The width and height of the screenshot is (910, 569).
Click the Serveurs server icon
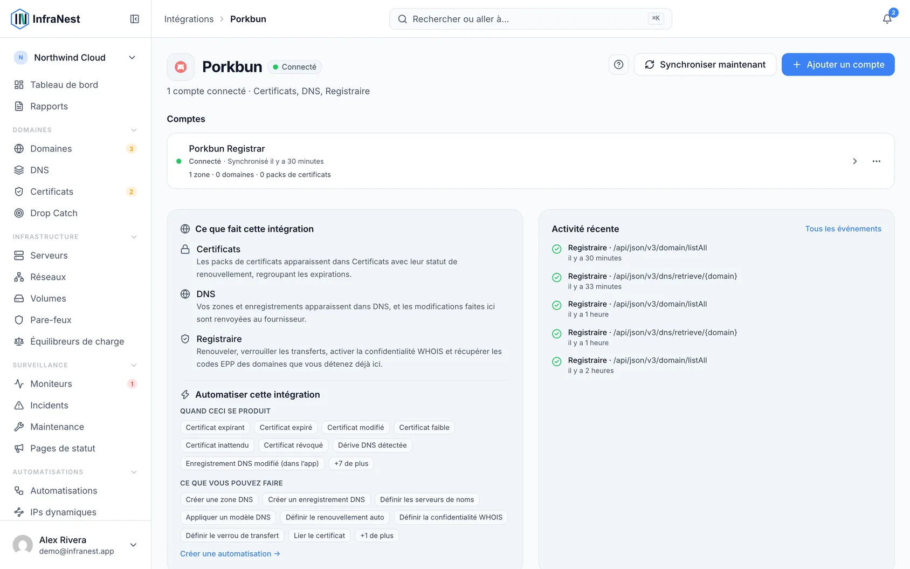pyautogui.click(x=19, y=255)
